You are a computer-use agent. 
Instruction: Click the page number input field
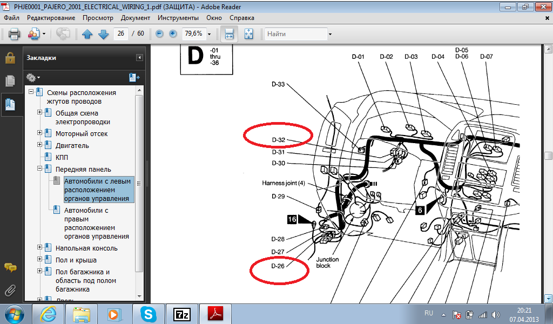(120, 33)
